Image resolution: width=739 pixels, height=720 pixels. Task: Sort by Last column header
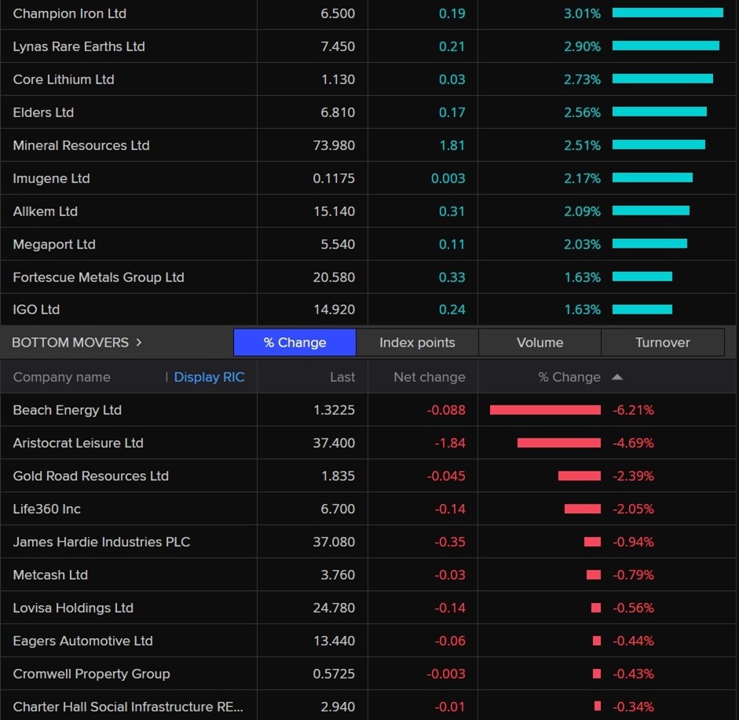(342, 377)
